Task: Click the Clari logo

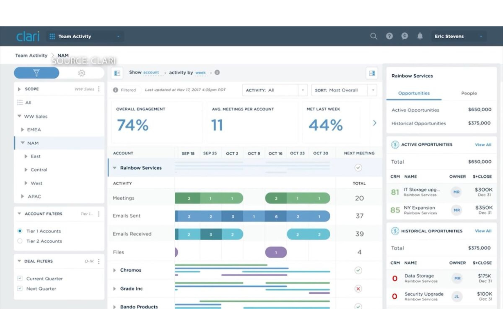Action: 28,36
